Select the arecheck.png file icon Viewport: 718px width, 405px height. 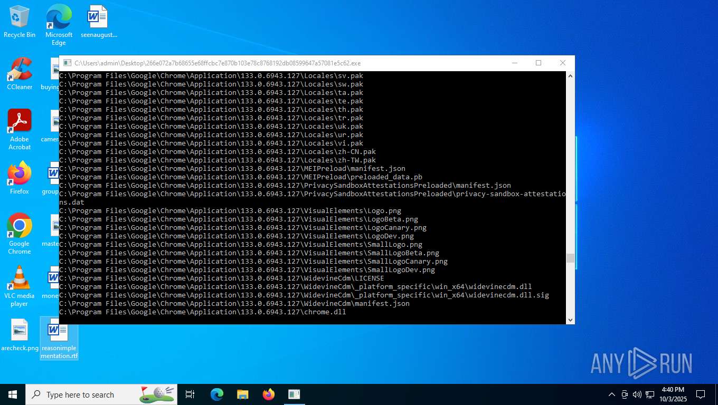coord(20,335)
